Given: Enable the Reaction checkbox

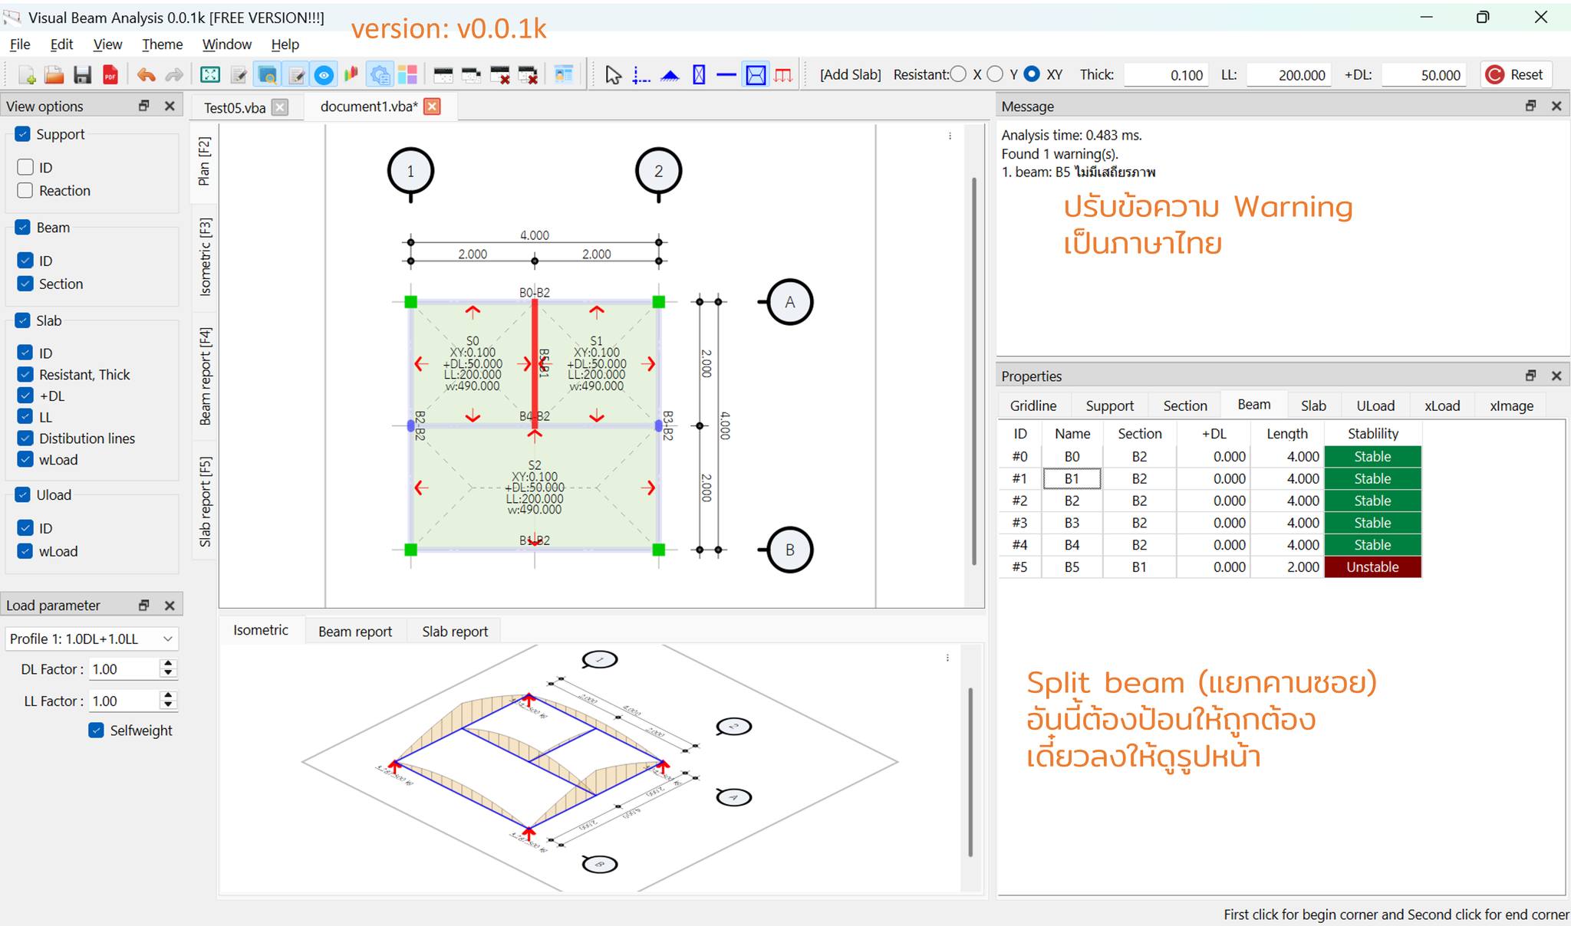Looking at the screenshot, I should coord(25,190).
